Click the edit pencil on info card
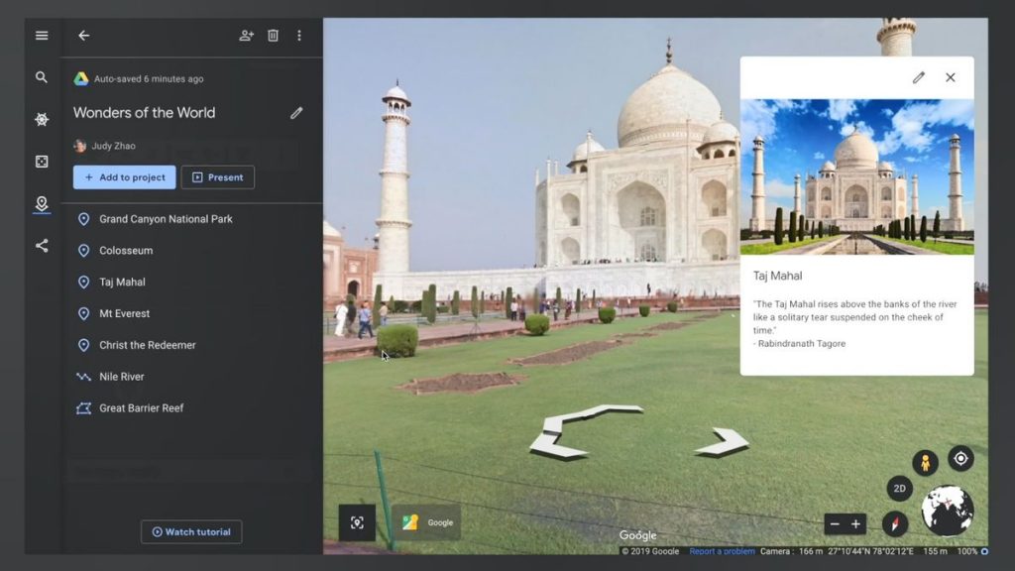 point(919,77)
